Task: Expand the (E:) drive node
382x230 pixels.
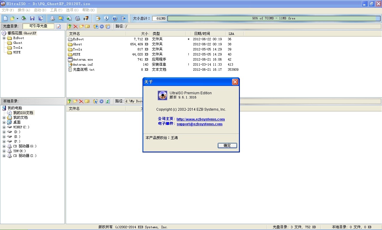Action: [4, 137]
